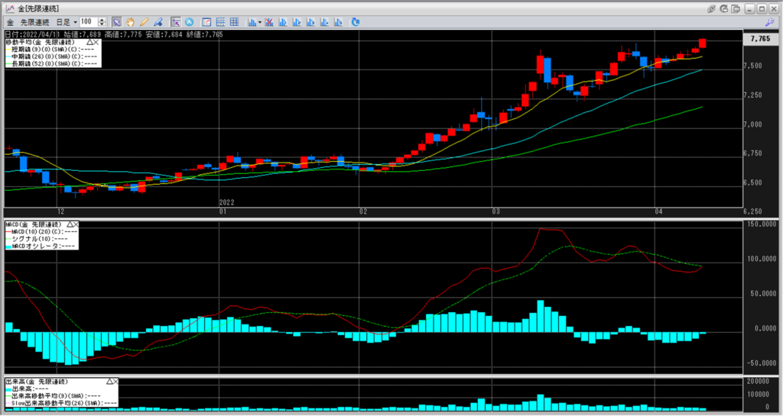
Task: Expand the chart indicator dropdown arrow
Action: 260,22
